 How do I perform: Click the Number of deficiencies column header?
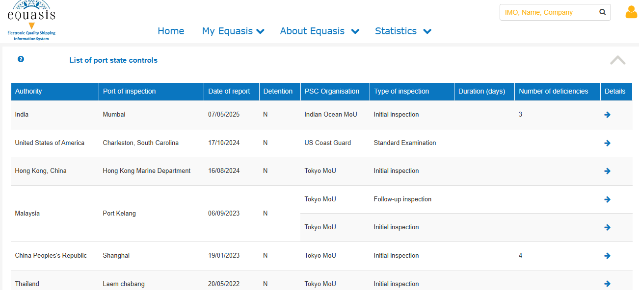point(554,91)
